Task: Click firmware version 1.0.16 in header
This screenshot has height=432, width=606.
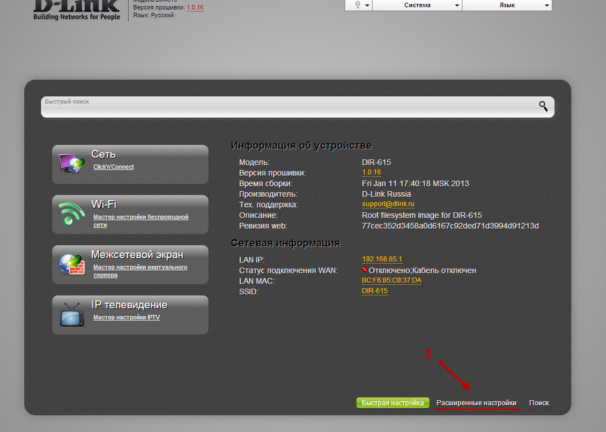Action: [x=195, y=8]
